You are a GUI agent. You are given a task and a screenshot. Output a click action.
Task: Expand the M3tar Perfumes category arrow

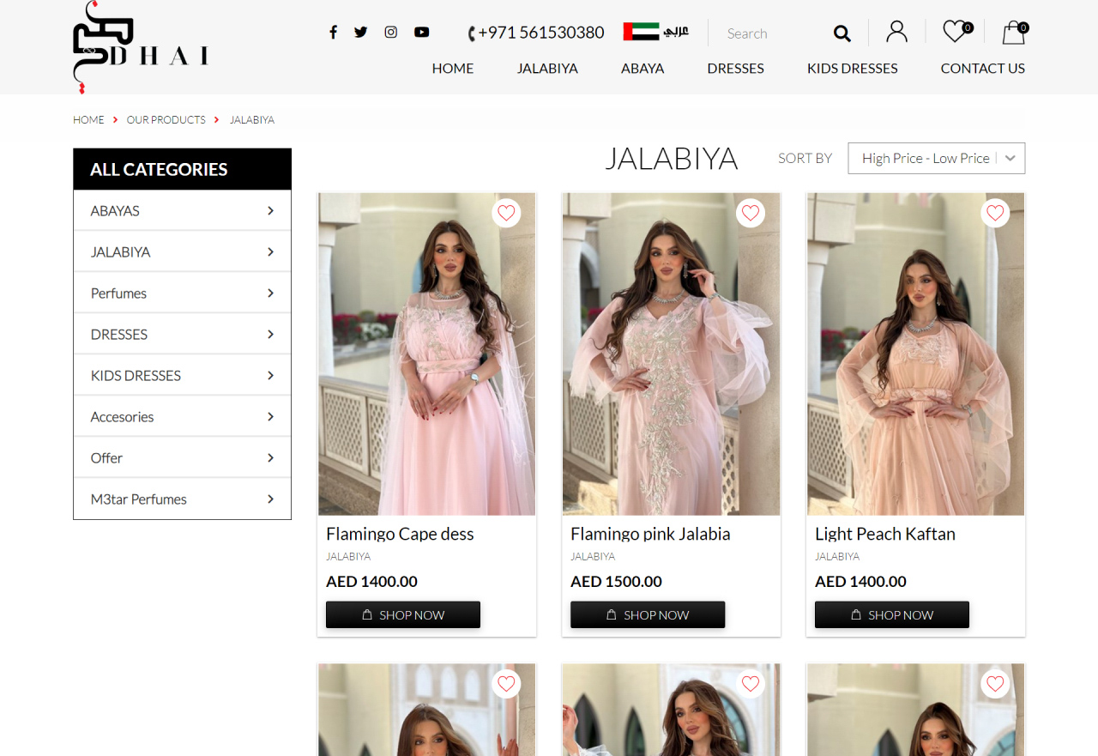(270, 499)
